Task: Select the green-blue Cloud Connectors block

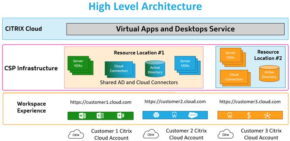Action: [120, 69]
